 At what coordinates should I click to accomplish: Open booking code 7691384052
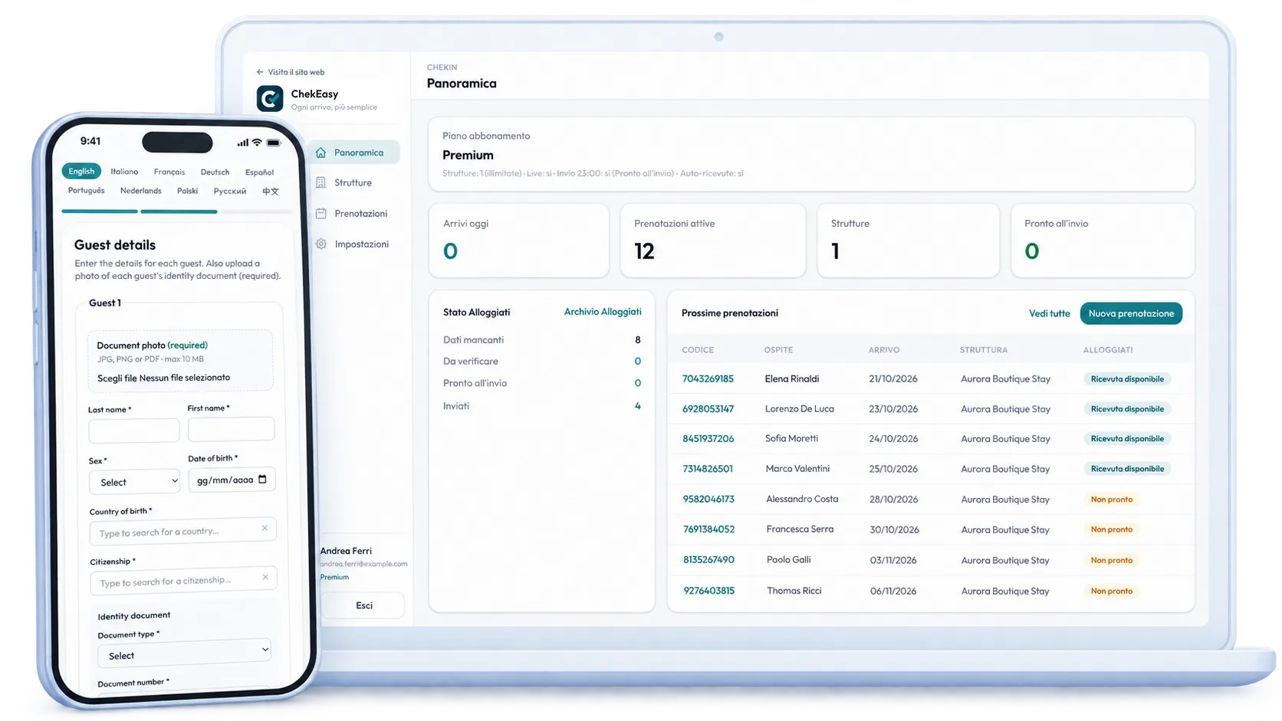coord(708,529)
